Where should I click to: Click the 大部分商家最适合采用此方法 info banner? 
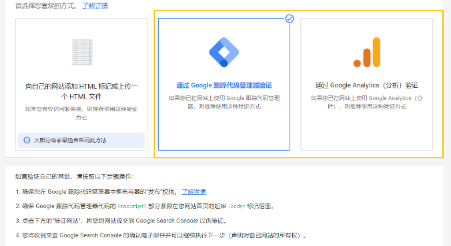81,140
